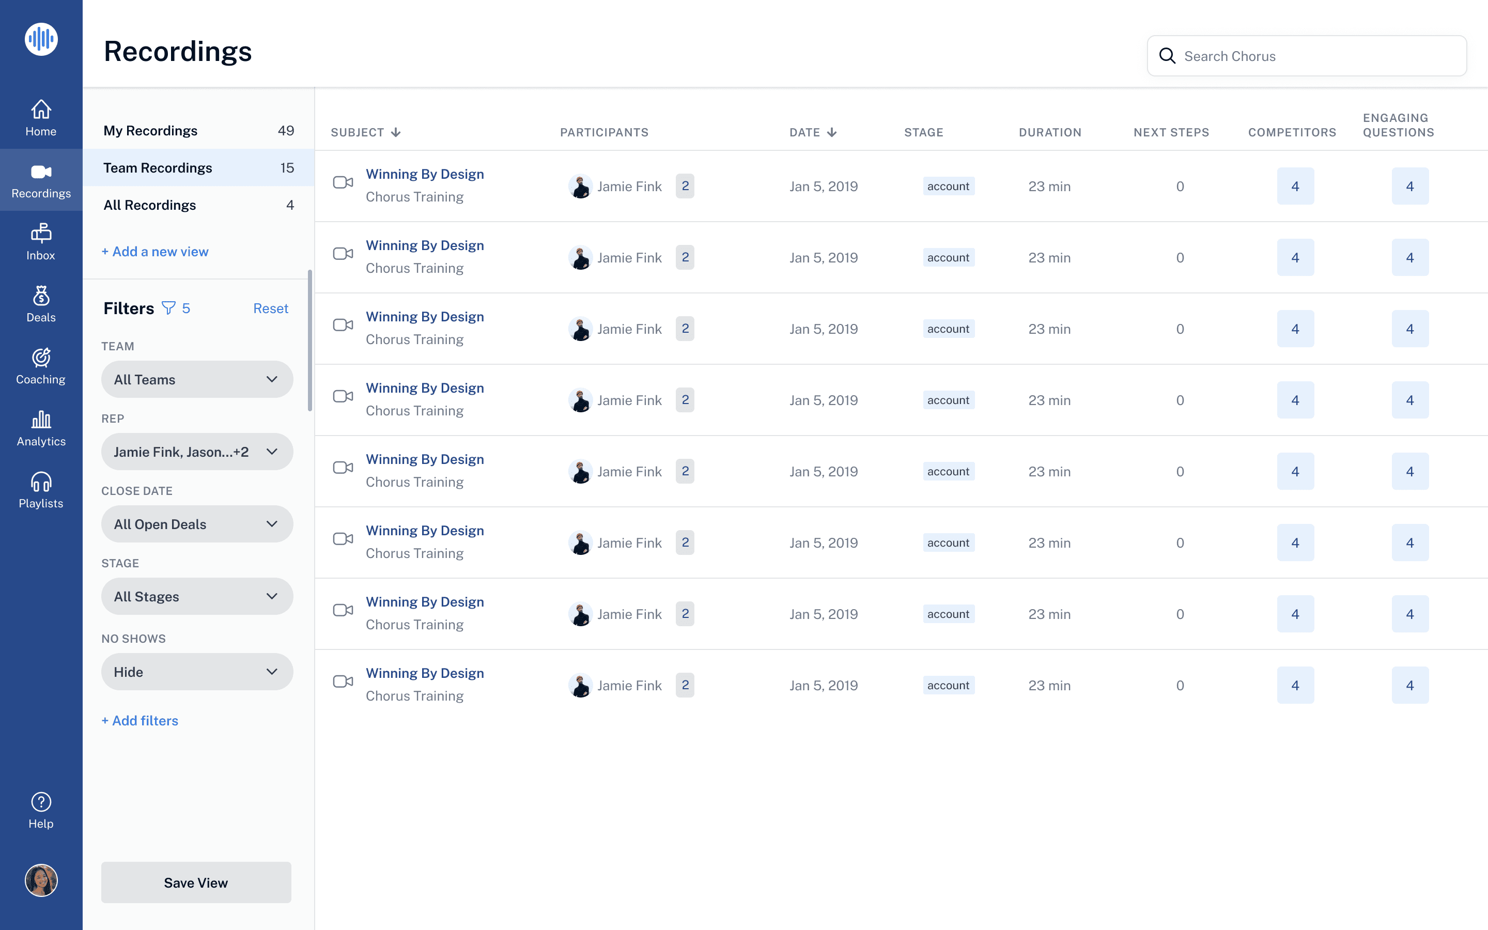The height and width of the screenshot is (930, 1488).
Task: Open the Analytics bar chart icon
Action: click(41, 420)
